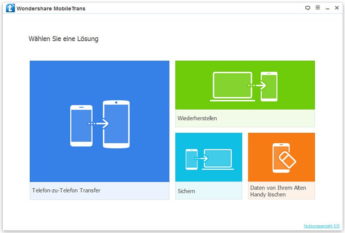
Task: Click the Nutzungsanzahl 5/5 link
Action: click(321, 226)
